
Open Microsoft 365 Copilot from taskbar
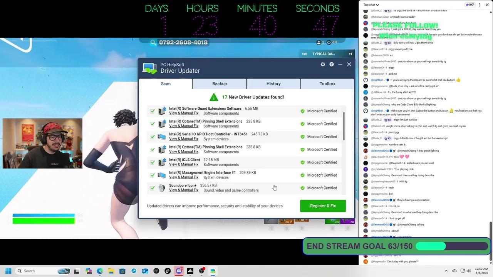pos(89,271)
